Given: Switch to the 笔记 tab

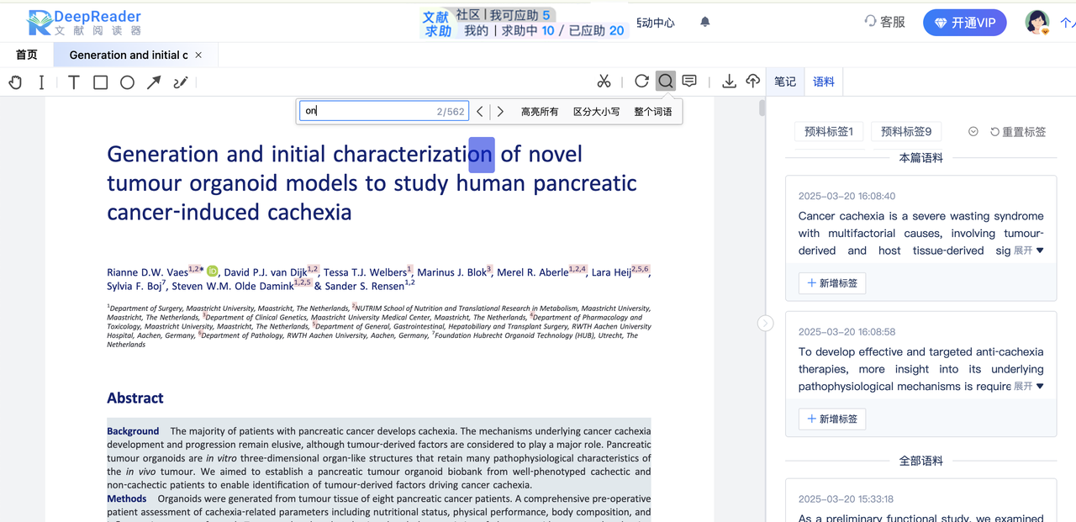Looking at the screenshot, I should (x=785, y=82).
